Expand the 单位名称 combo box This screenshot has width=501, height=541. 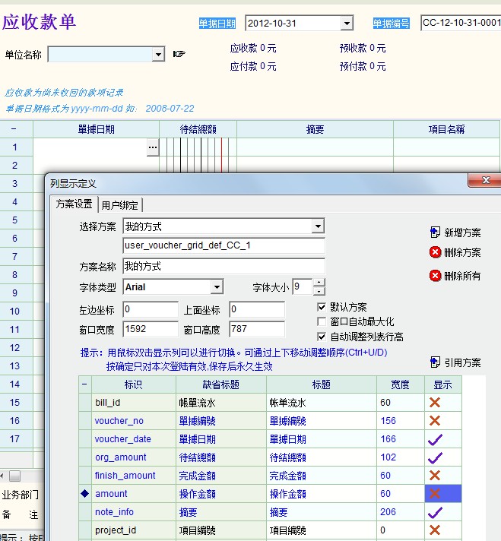click(x=158, y=55)
